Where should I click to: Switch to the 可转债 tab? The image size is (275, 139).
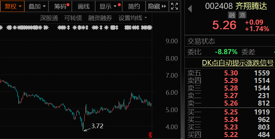[x=73, y=18]
